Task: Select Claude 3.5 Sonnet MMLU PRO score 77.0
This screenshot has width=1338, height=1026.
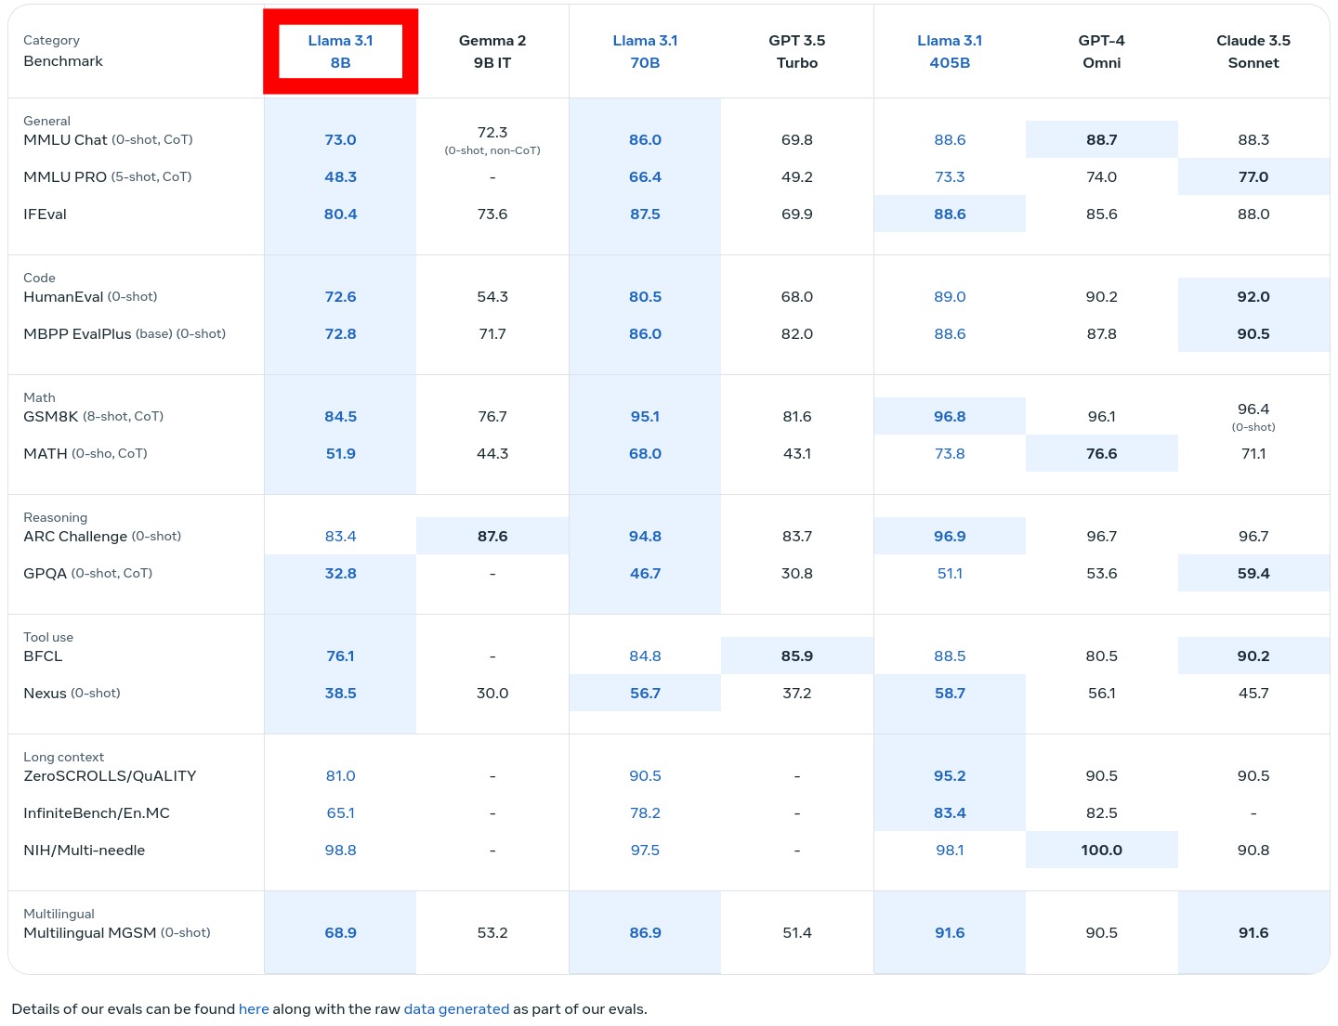Action: (x=1253, y=176)
